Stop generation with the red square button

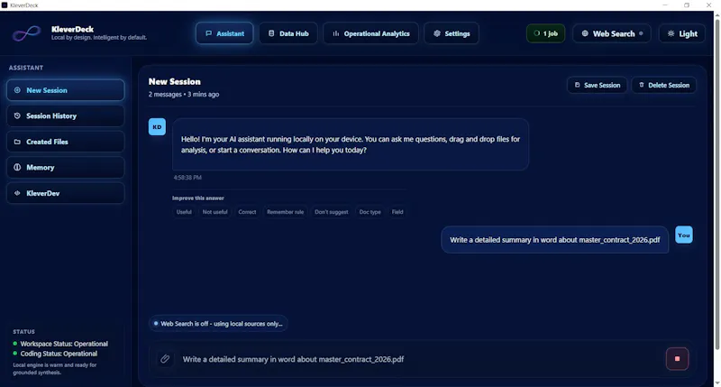(677, 358)
